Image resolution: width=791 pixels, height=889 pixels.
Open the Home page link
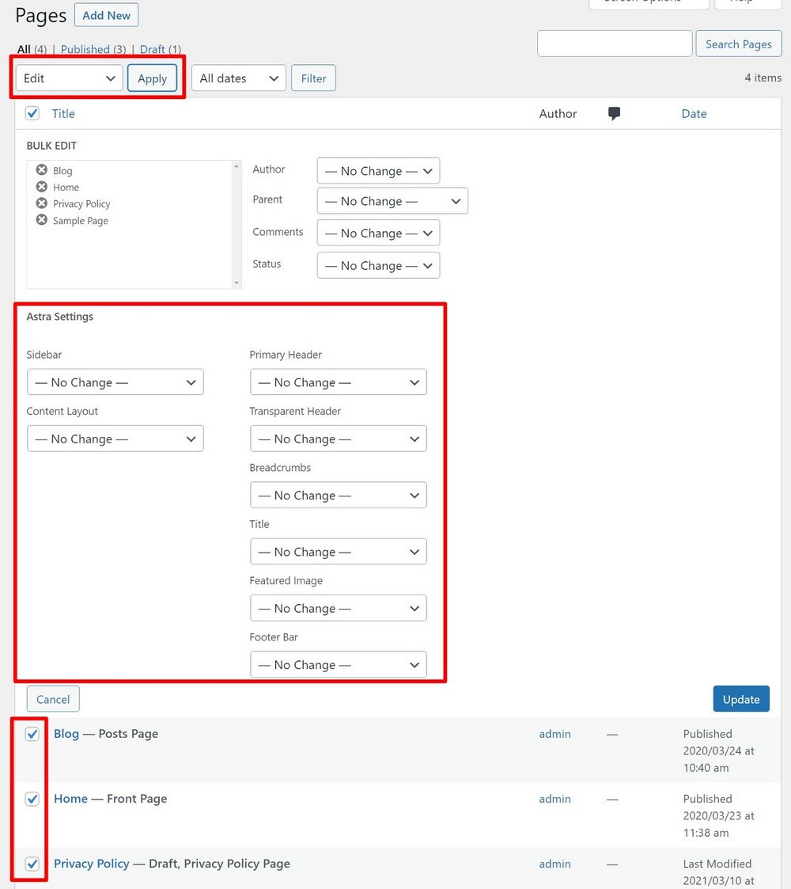(x=71, y=799)
